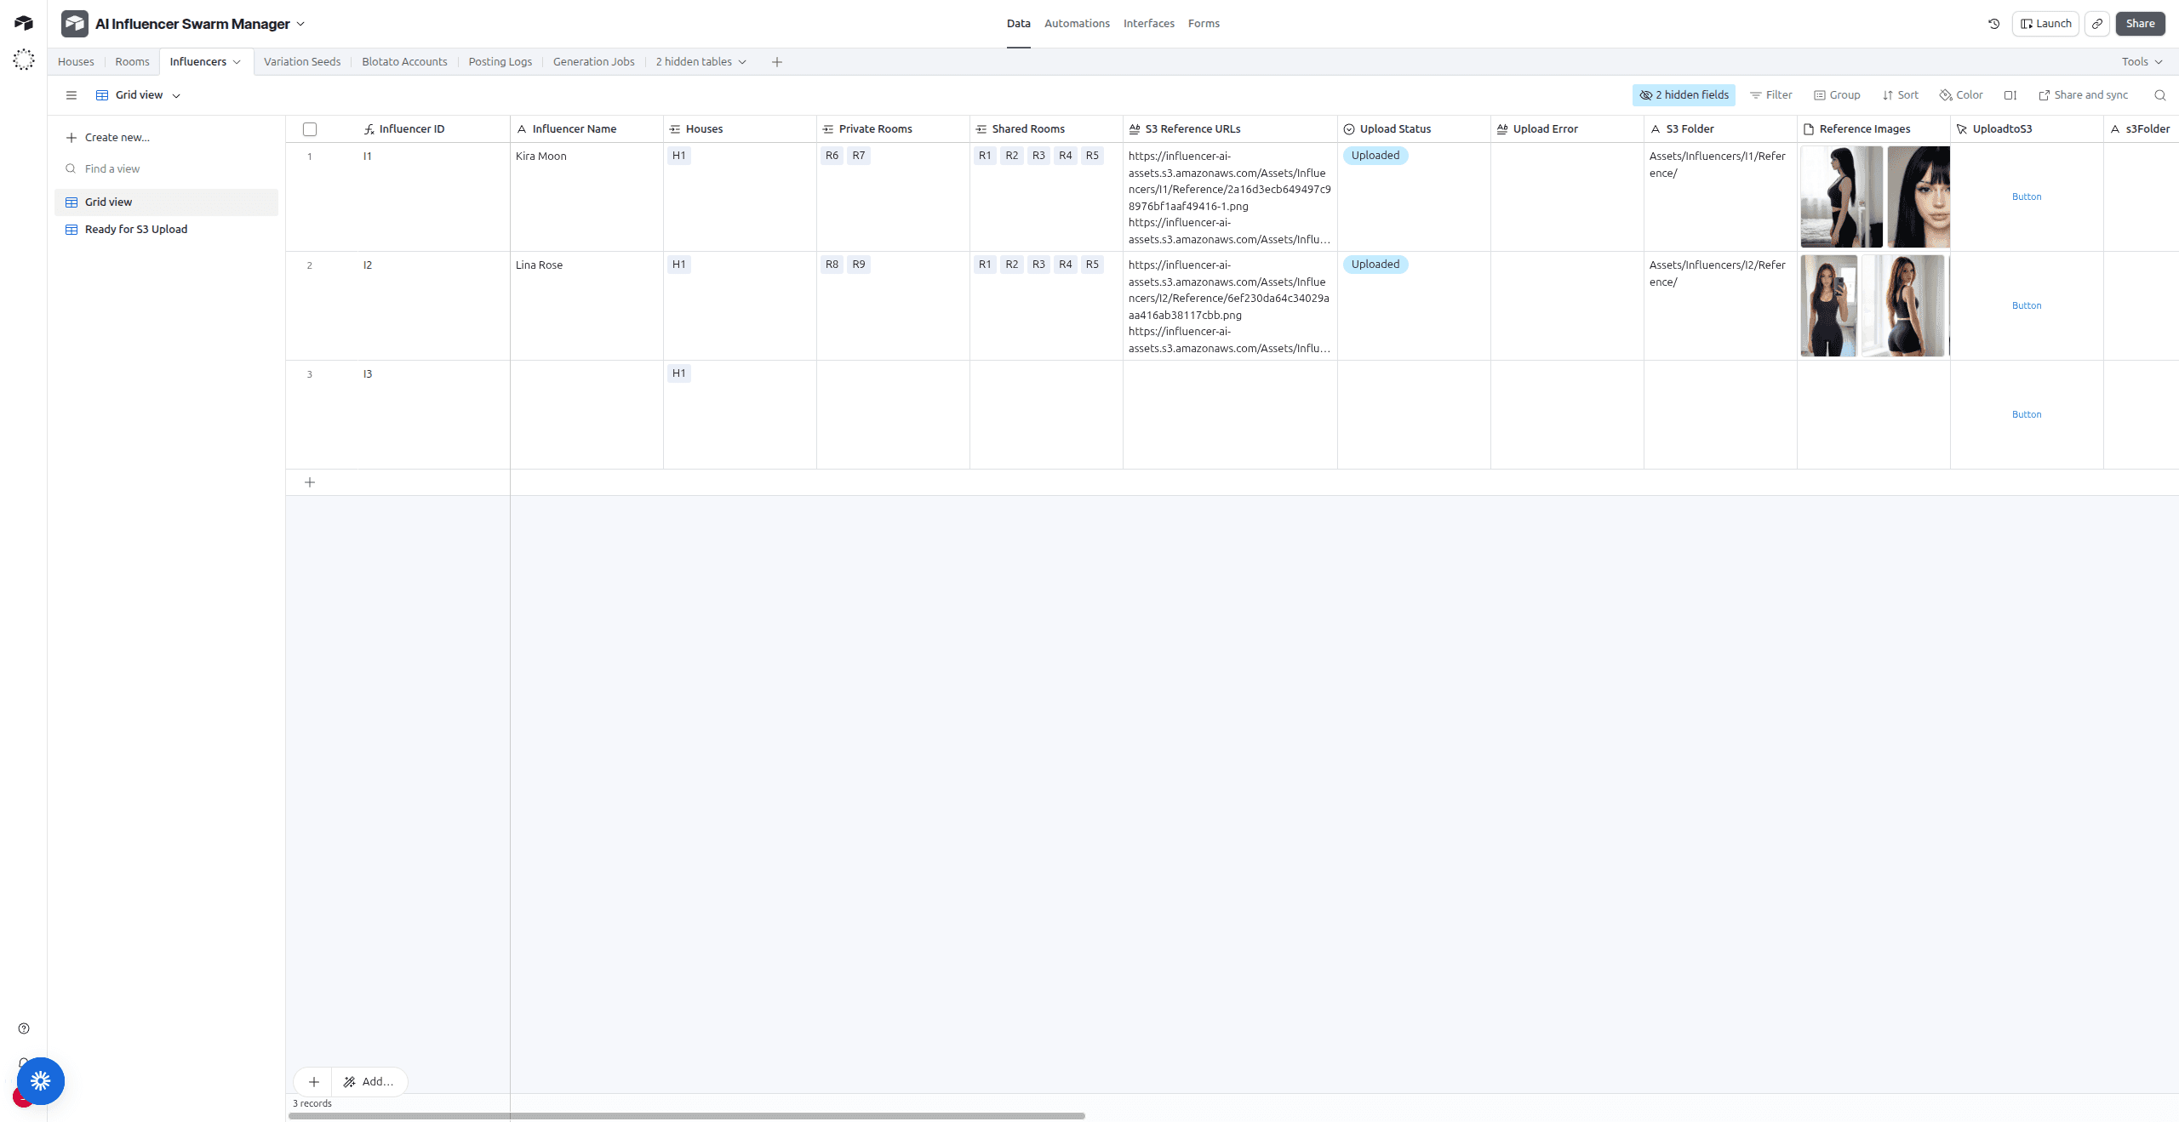Click the Filter toolbar item
This screenshot has height=1122, width=2179.
(x=1771, y=95)
